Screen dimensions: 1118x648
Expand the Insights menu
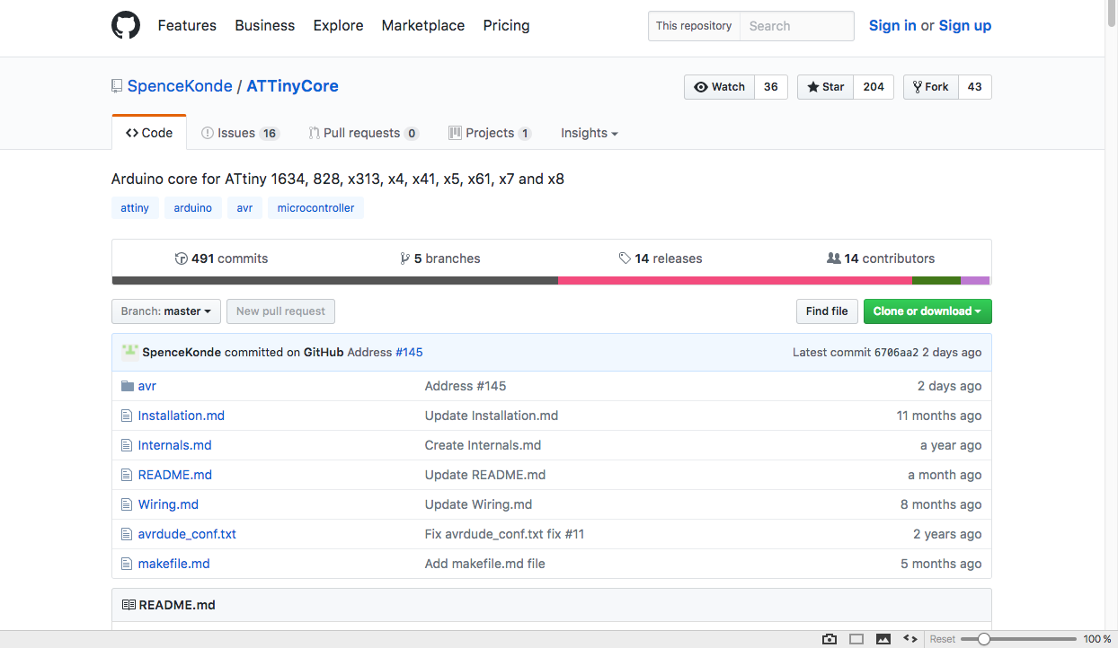(x=590, y=133)
